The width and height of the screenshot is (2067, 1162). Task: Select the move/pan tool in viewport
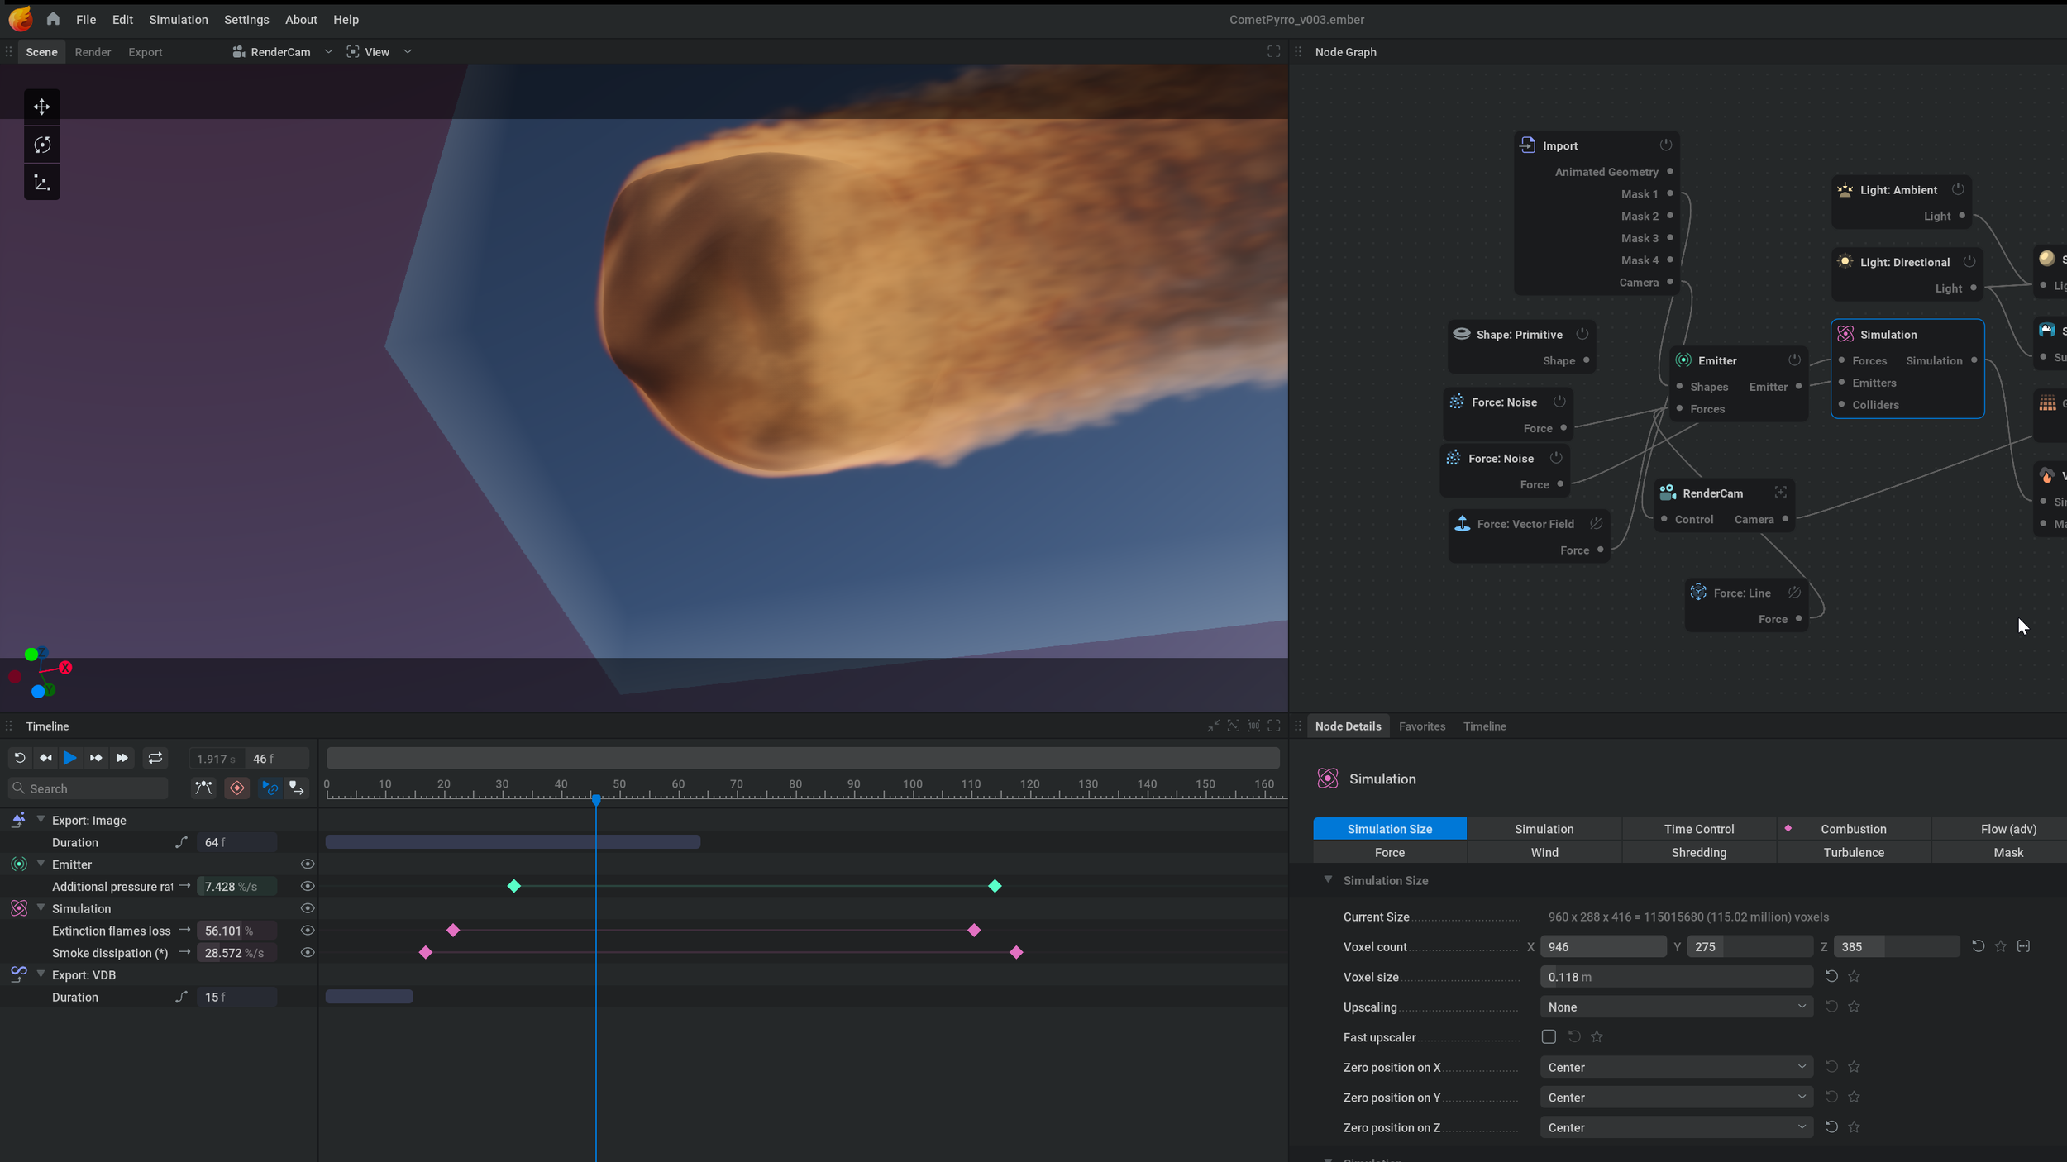pyautogui.click(x=41, y=107)
